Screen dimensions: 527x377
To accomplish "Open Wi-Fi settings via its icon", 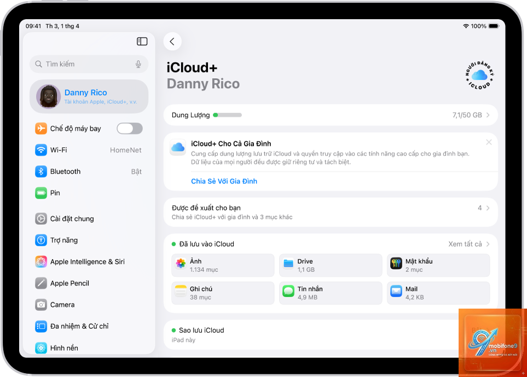I will click(41, 150).
